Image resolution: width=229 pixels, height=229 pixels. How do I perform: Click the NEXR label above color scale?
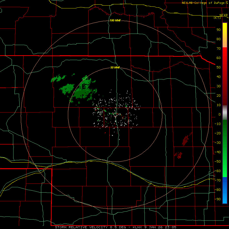pyautogui.click(x=224, y=15)
